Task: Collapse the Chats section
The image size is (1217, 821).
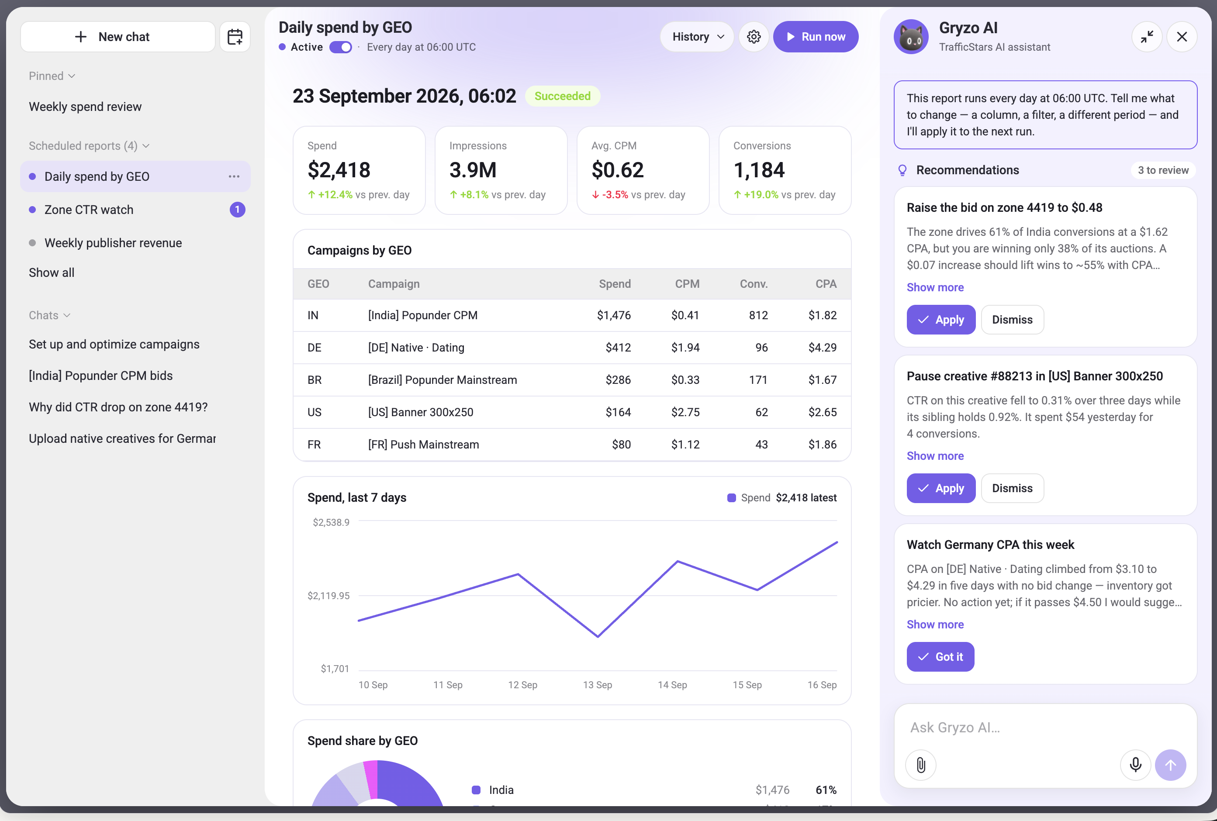Action: 49,315
